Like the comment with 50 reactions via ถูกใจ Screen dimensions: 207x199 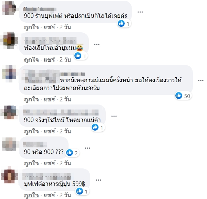click(x=31, y=99)
